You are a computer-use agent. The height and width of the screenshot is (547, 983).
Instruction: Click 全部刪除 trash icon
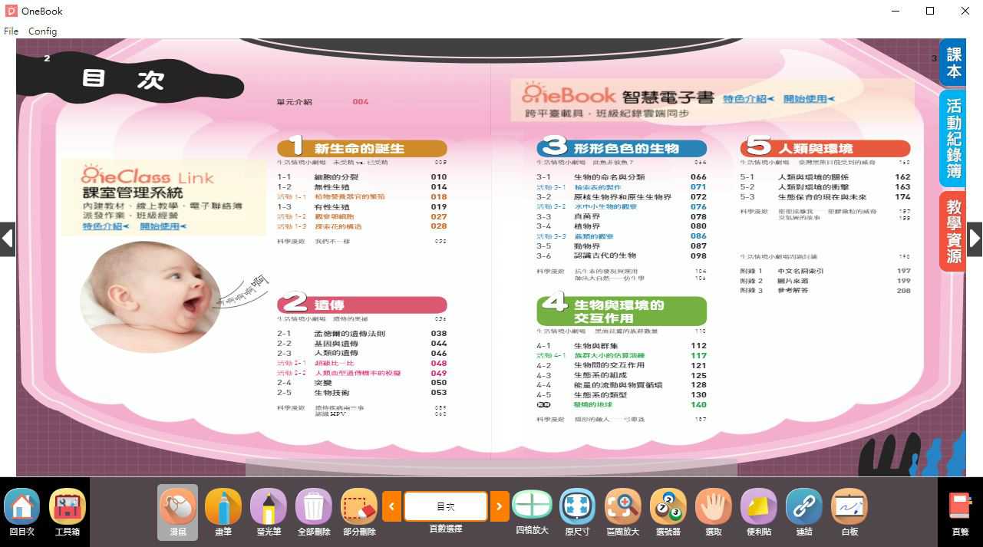313,512
